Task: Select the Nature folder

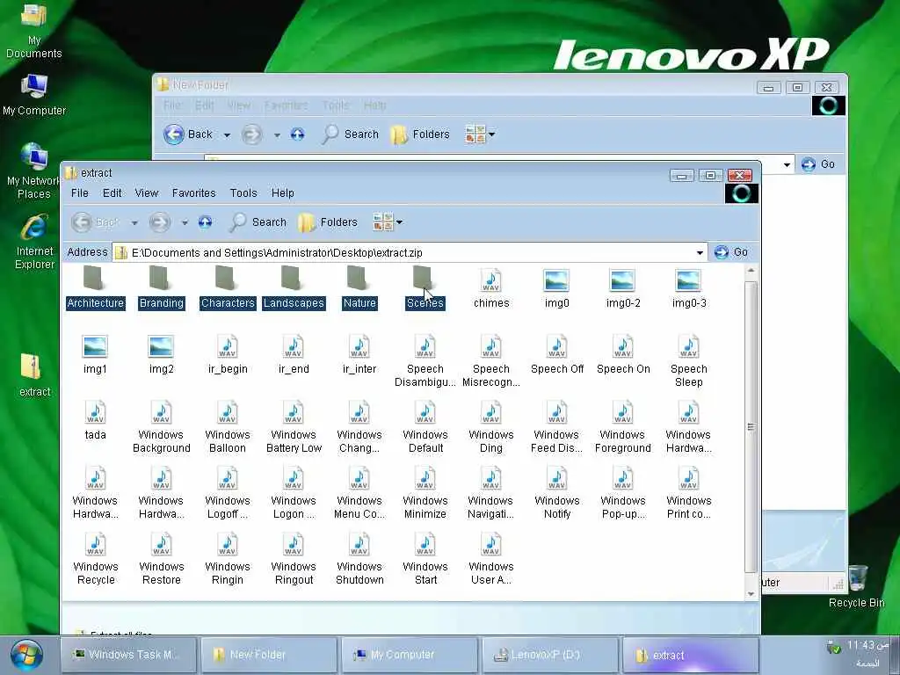Action: [x=359, y=288]
